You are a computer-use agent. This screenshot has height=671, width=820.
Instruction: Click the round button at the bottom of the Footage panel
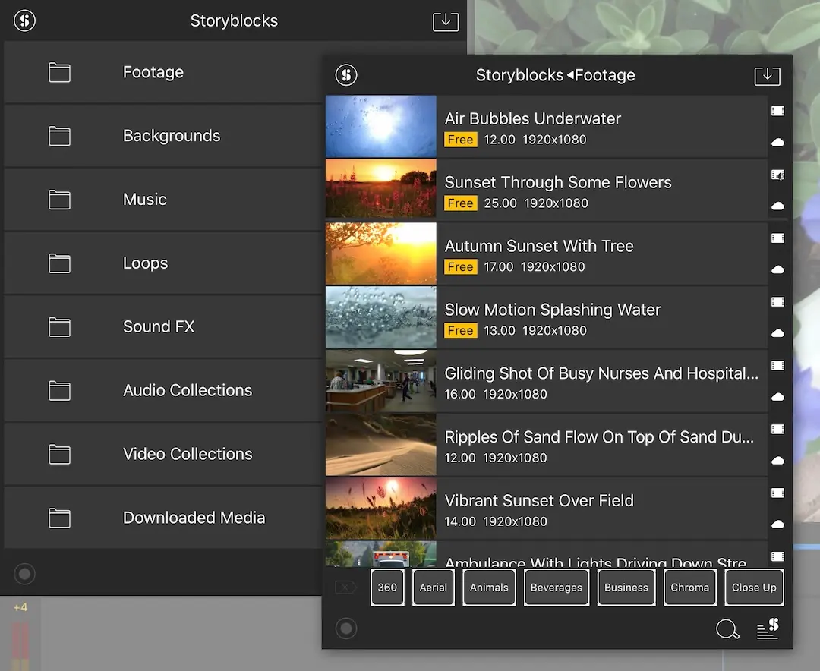coord(346,628)
